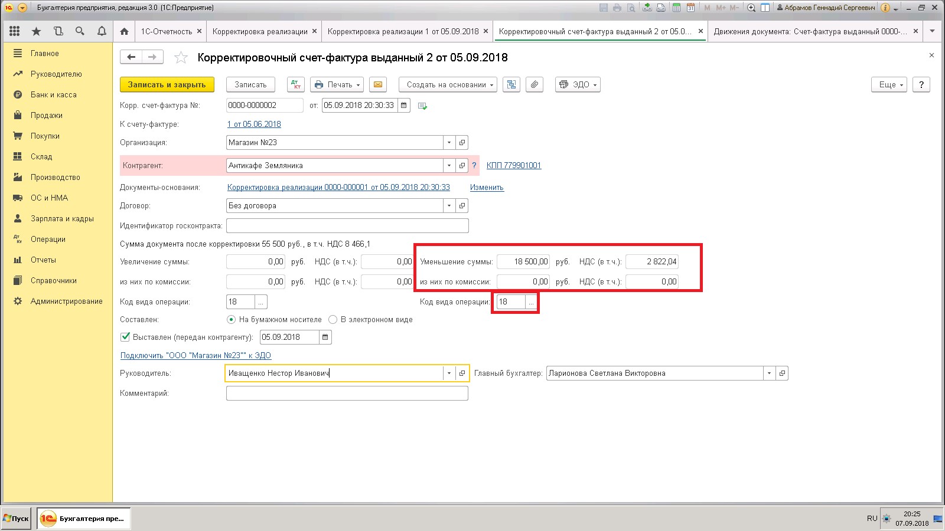945x531 pixels.
Task: Click the zoom icon in title bar
Action: click(751, 8)
